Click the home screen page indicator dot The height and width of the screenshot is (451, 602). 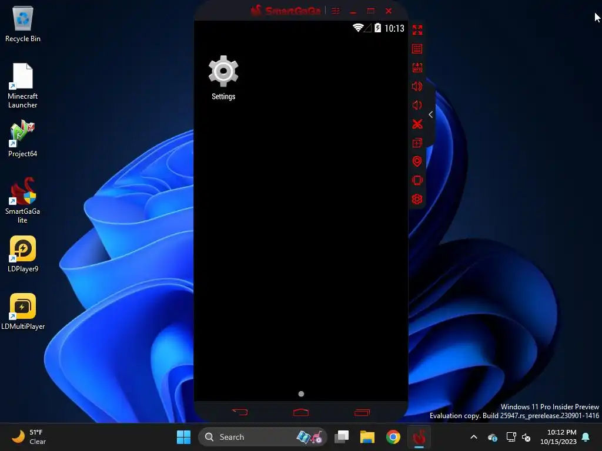pyautogui.click(x=301, y=394)
